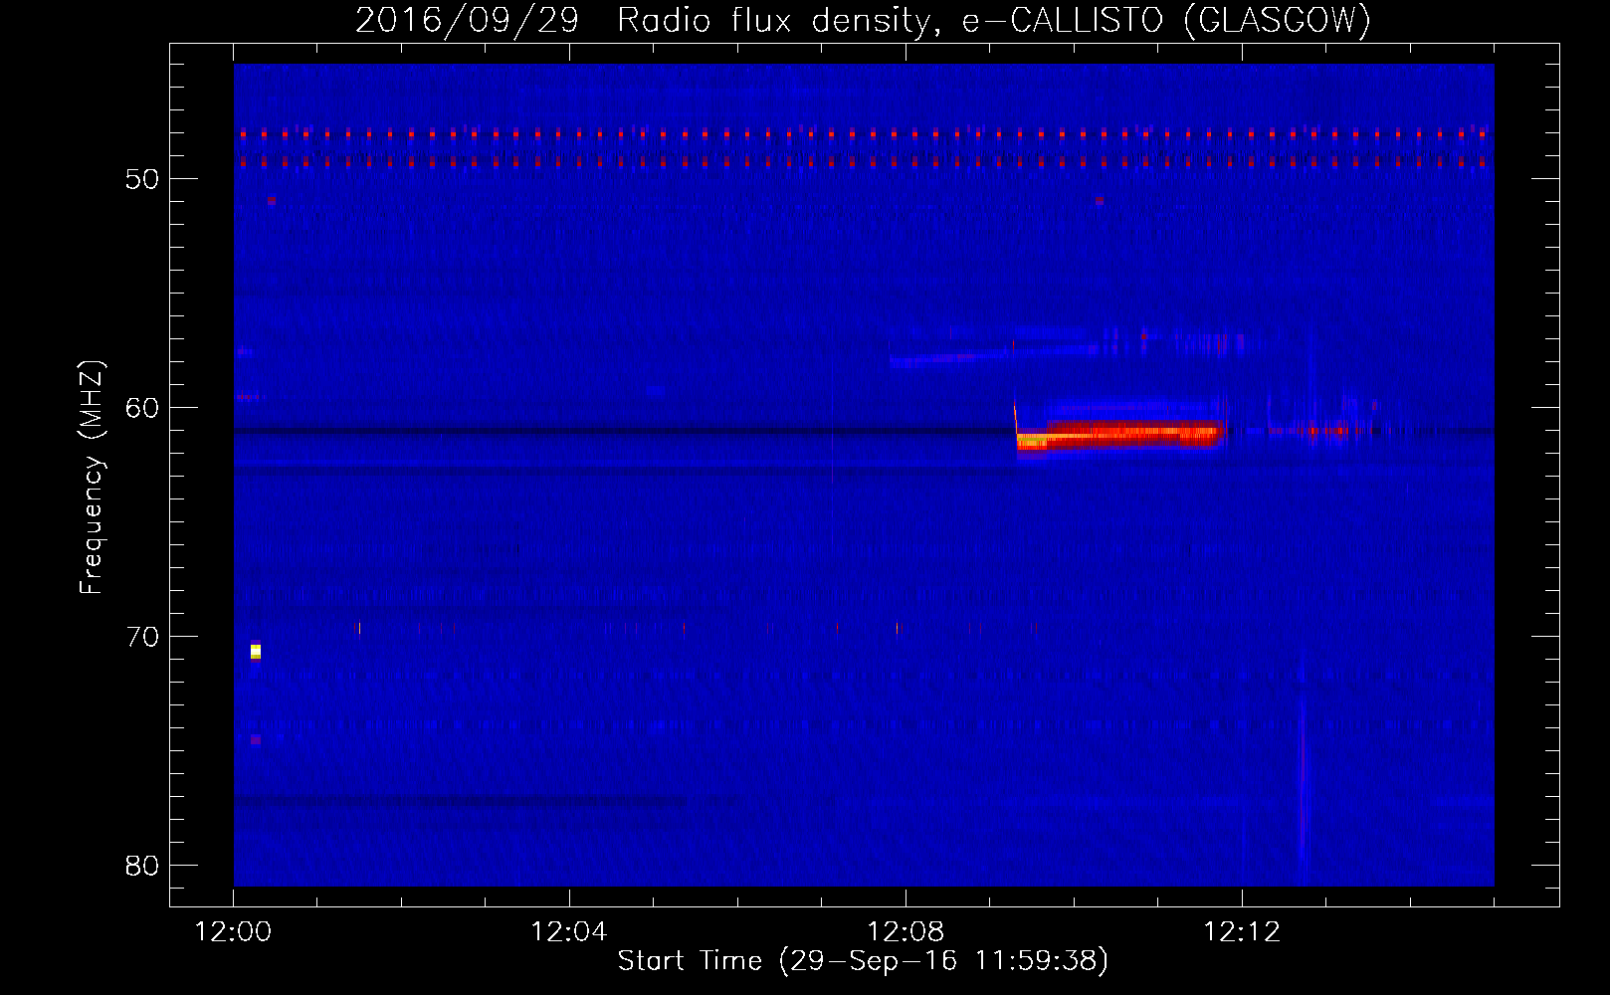Select the 60 frequency tick label
This screenshot has height=995, width=1610.
(143, 408)
